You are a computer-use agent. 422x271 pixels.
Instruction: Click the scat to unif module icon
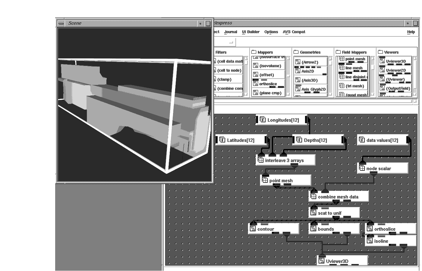click(x=313, y=213)
